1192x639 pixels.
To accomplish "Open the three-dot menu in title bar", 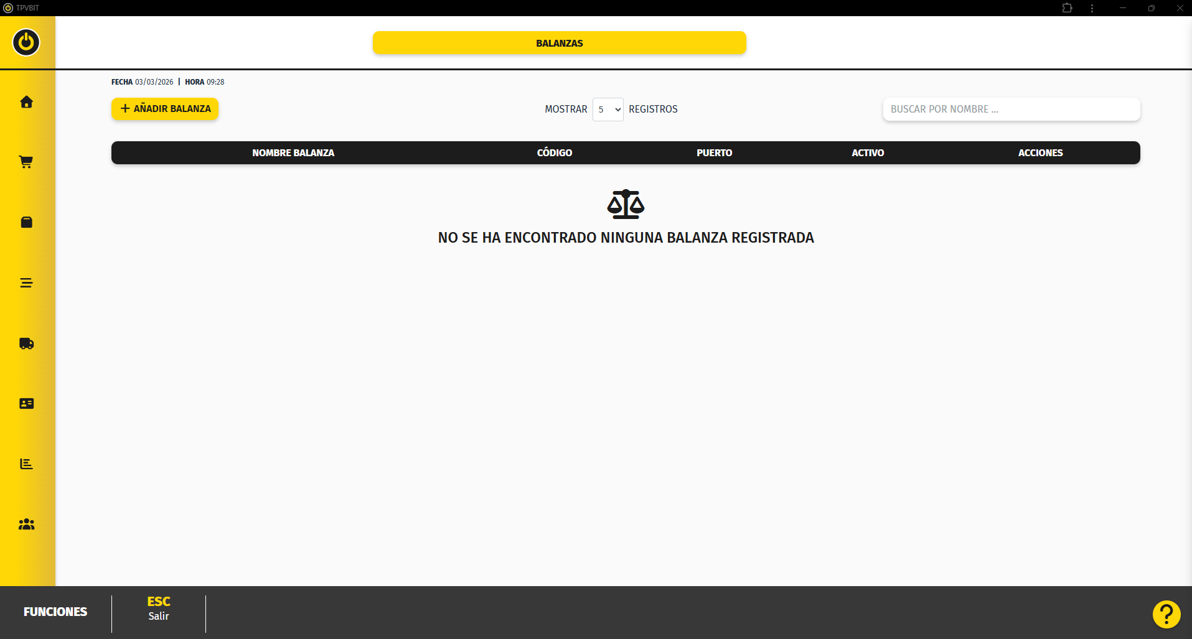I will pos(1092,8).
